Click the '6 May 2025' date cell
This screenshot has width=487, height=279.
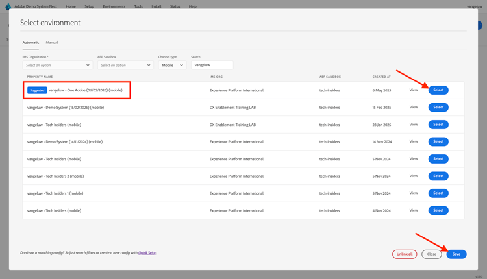coord(382,90)
